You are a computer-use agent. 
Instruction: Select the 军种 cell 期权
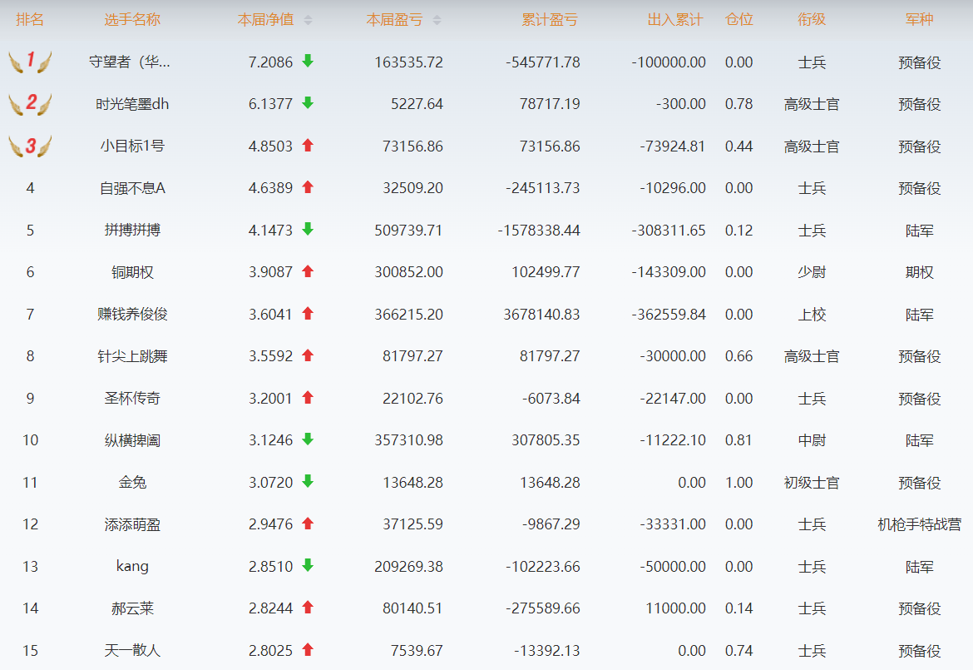click(919, 273)
